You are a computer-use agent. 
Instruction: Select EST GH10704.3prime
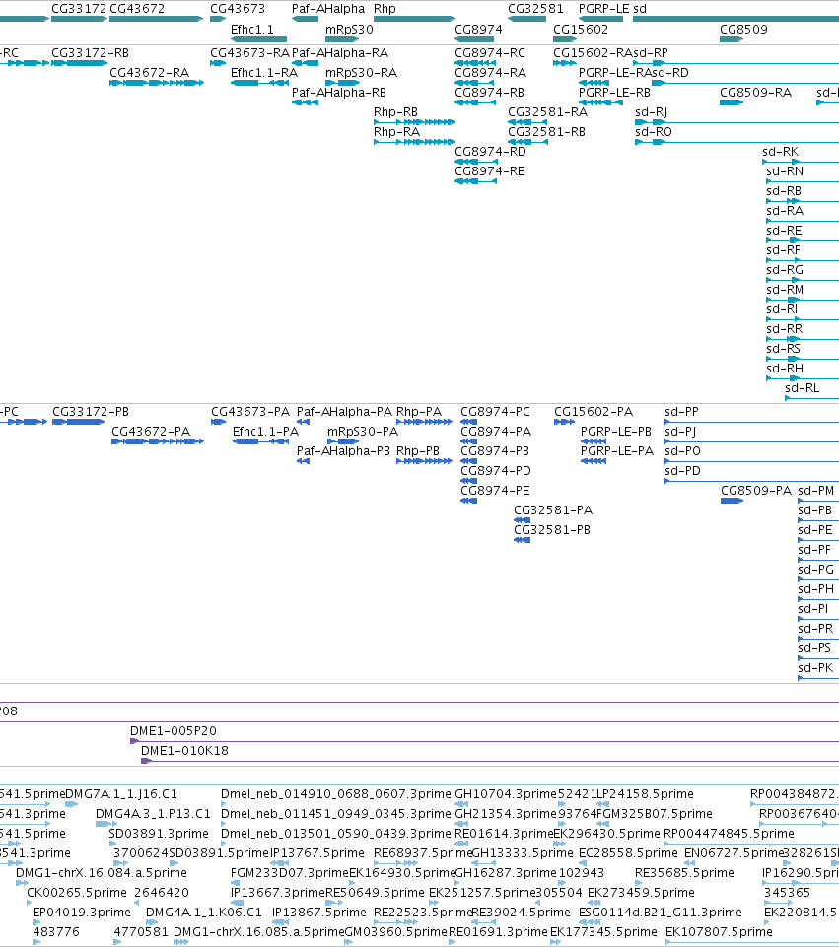pos(506,794)
